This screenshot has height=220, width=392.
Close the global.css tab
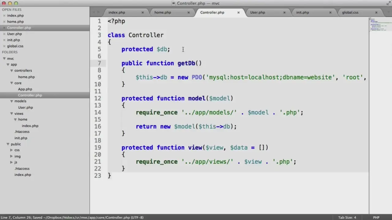(376, 13)
